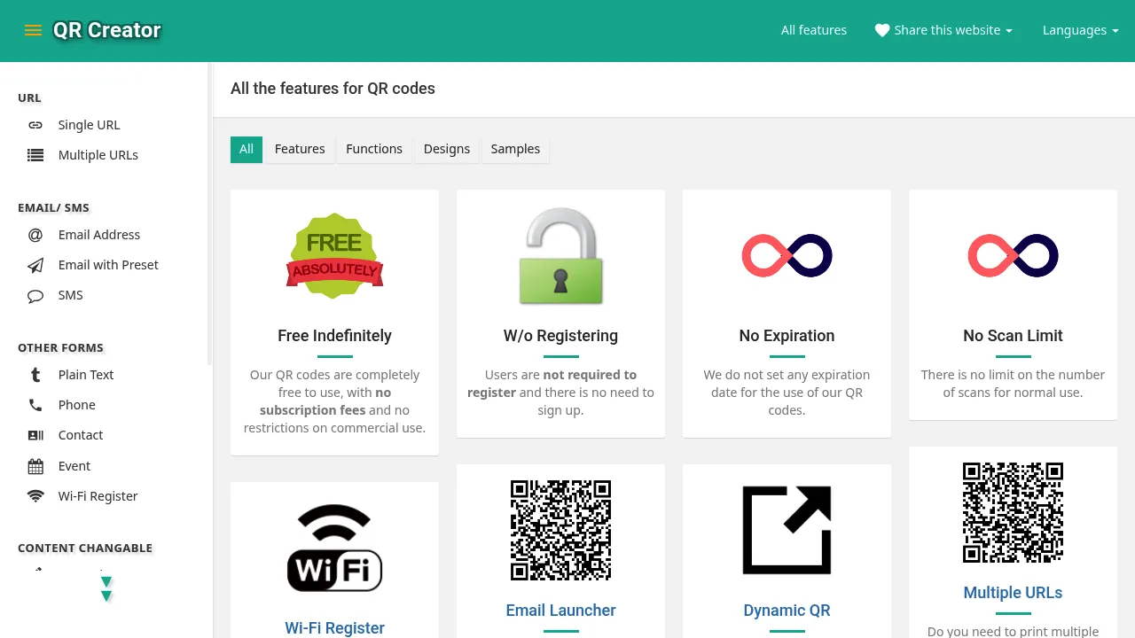The width and height of the screenshot is (1135, 638).
Task: Select the Single URL link icon
Action: tap(35, 125)
